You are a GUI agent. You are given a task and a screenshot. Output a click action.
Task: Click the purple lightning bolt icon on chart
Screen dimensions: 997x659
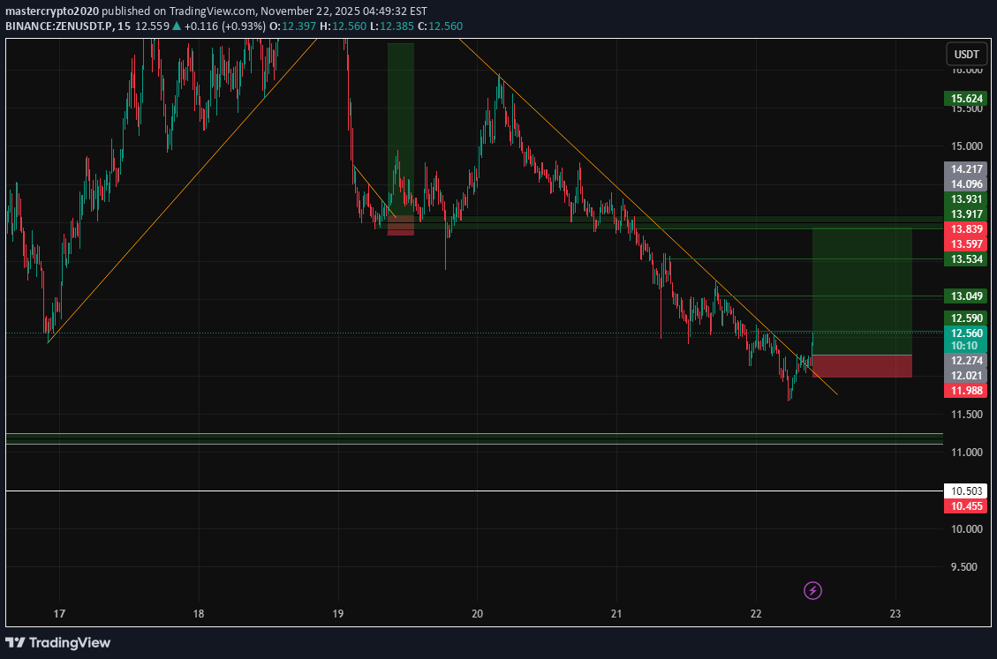pos(812,590)
